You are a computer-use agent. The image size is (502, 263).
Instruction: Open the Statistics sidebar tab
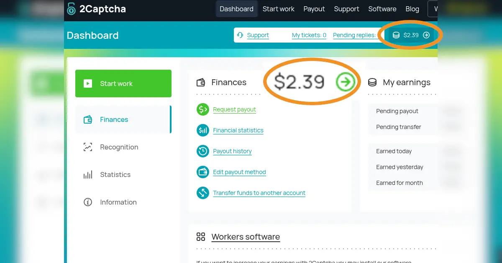pyautogui.click(x=115, y=175)
